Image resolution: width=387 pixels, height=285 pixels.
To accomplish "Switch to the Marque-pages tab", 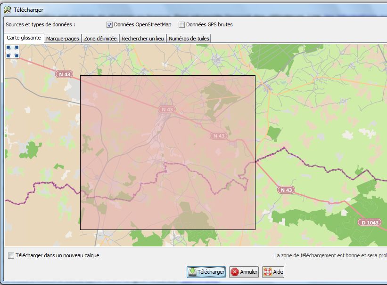I will pos(62,39).
